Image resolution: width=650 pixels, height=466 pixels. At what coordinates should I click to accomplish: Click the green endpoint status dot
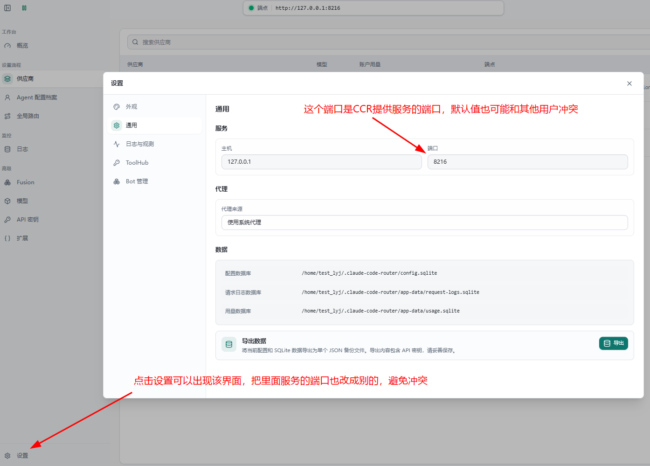251,8
